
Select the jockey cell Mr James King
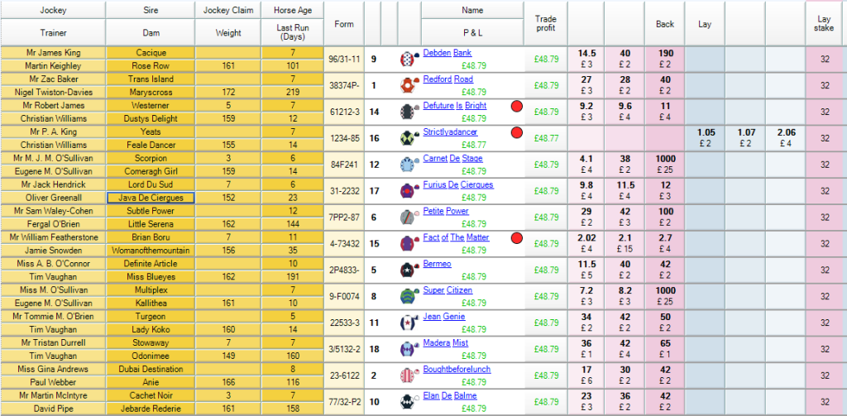[x=53, y=53]
